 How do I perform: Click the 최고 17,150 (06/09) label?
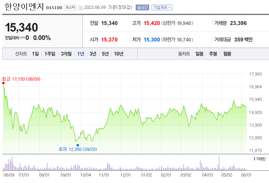coord(21,79)
